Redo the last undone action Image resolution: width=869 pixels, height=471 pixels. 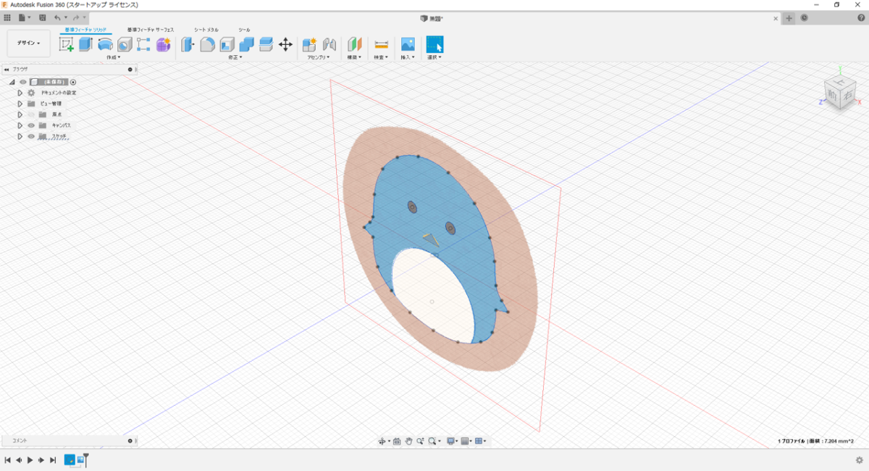75,17
